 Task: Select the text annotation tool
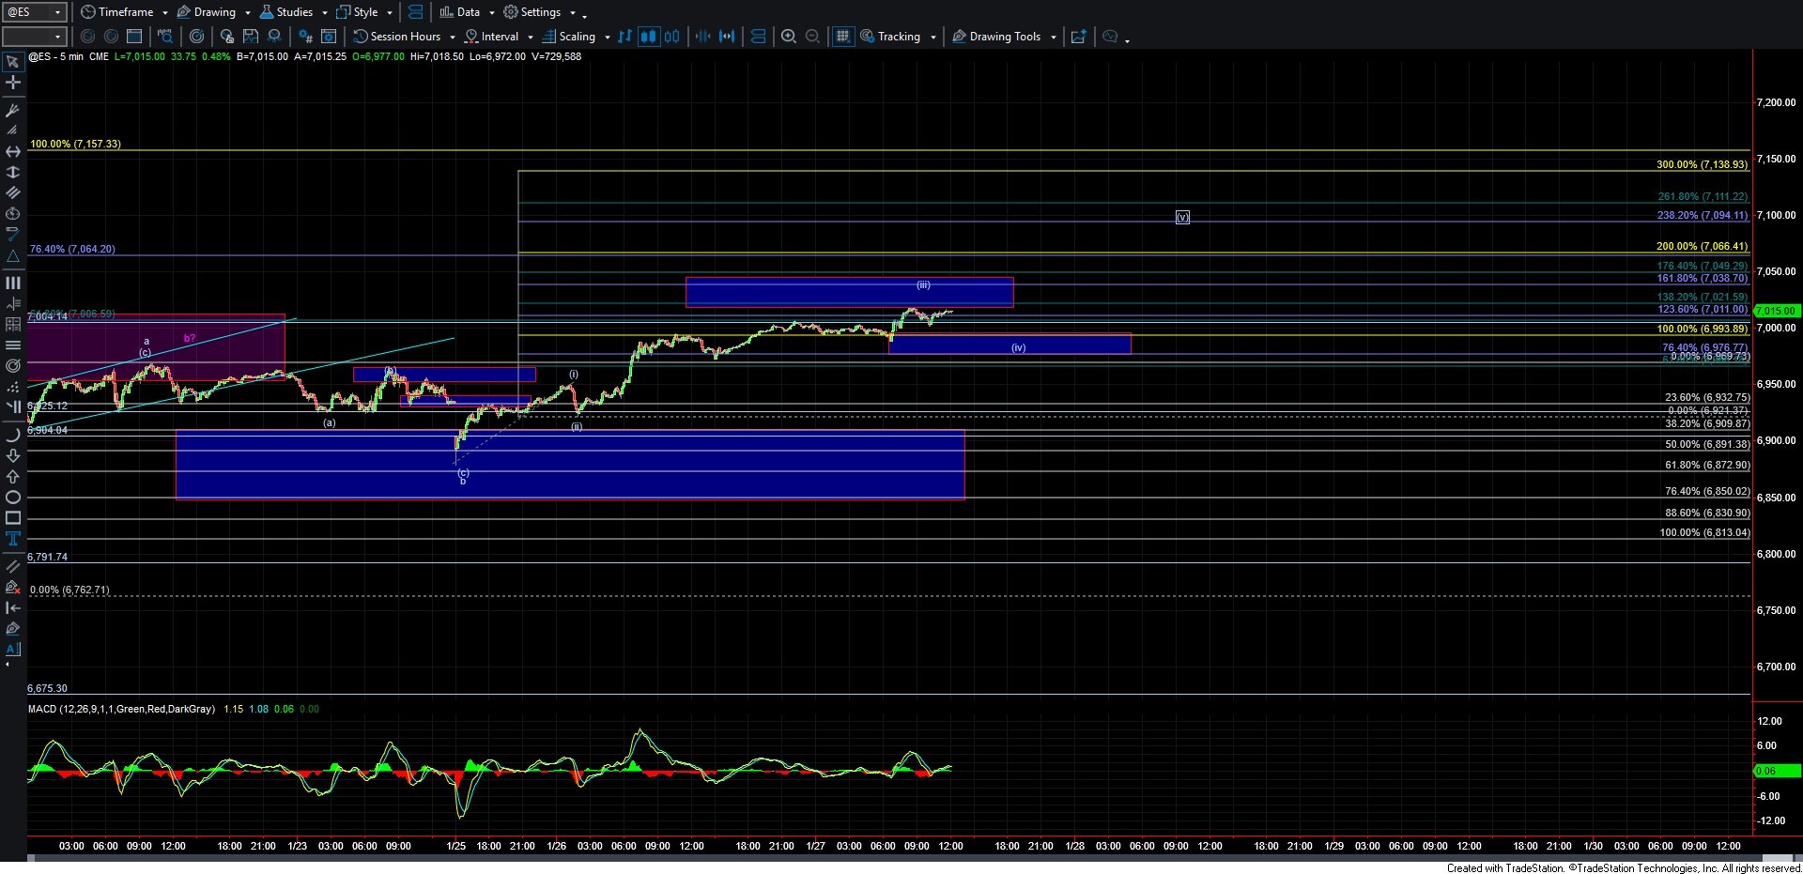click(13, 539)
